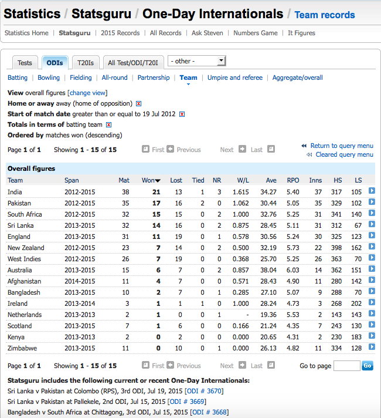Open the It Figures link
Image resolution: width=381 pixels, height=418 pixels.
(x=301, y=33)
